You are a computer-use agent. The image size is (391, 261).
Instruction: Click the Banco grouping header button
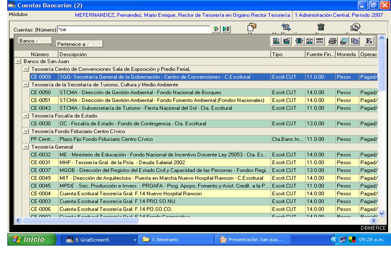[x=34, y=41]
